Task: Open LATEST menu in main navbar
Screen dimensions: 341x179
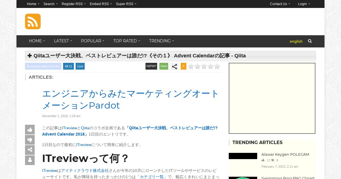Action: 63,41
